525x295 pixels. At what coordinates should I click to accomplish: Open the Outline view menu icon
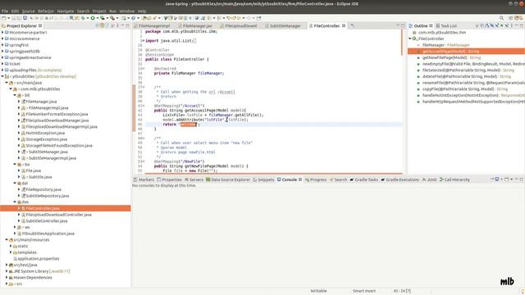pos(511,25)
